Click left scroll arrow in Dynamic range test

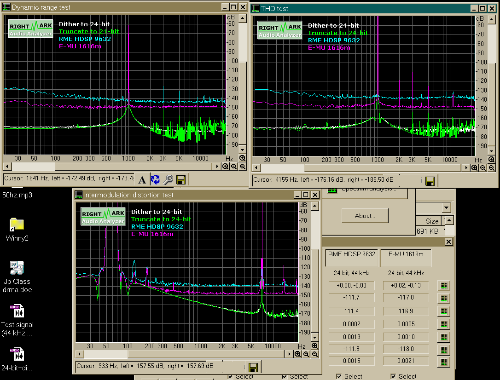click(x=7, y=166)
